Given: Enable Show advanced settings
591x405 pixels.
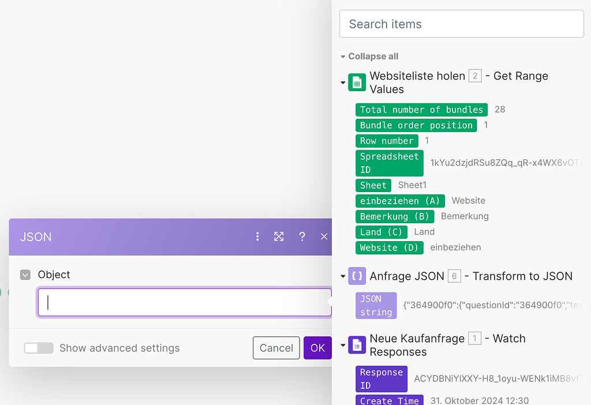Looking at the screenshot, I should pos(38,348).
